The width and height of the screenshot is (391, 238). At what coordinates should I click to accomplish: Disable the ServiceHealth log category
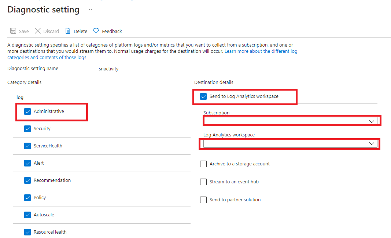click(x=27, y=146)
